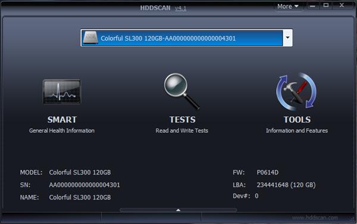Screen dimensions: 357x224
Task: Minimize the HDDScan window
Action: pos(312,6)
